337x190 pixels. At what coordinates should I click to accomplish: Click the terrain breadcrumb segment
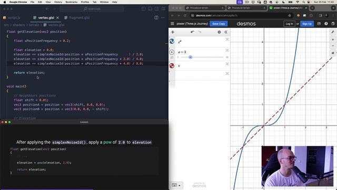(34, 25)
